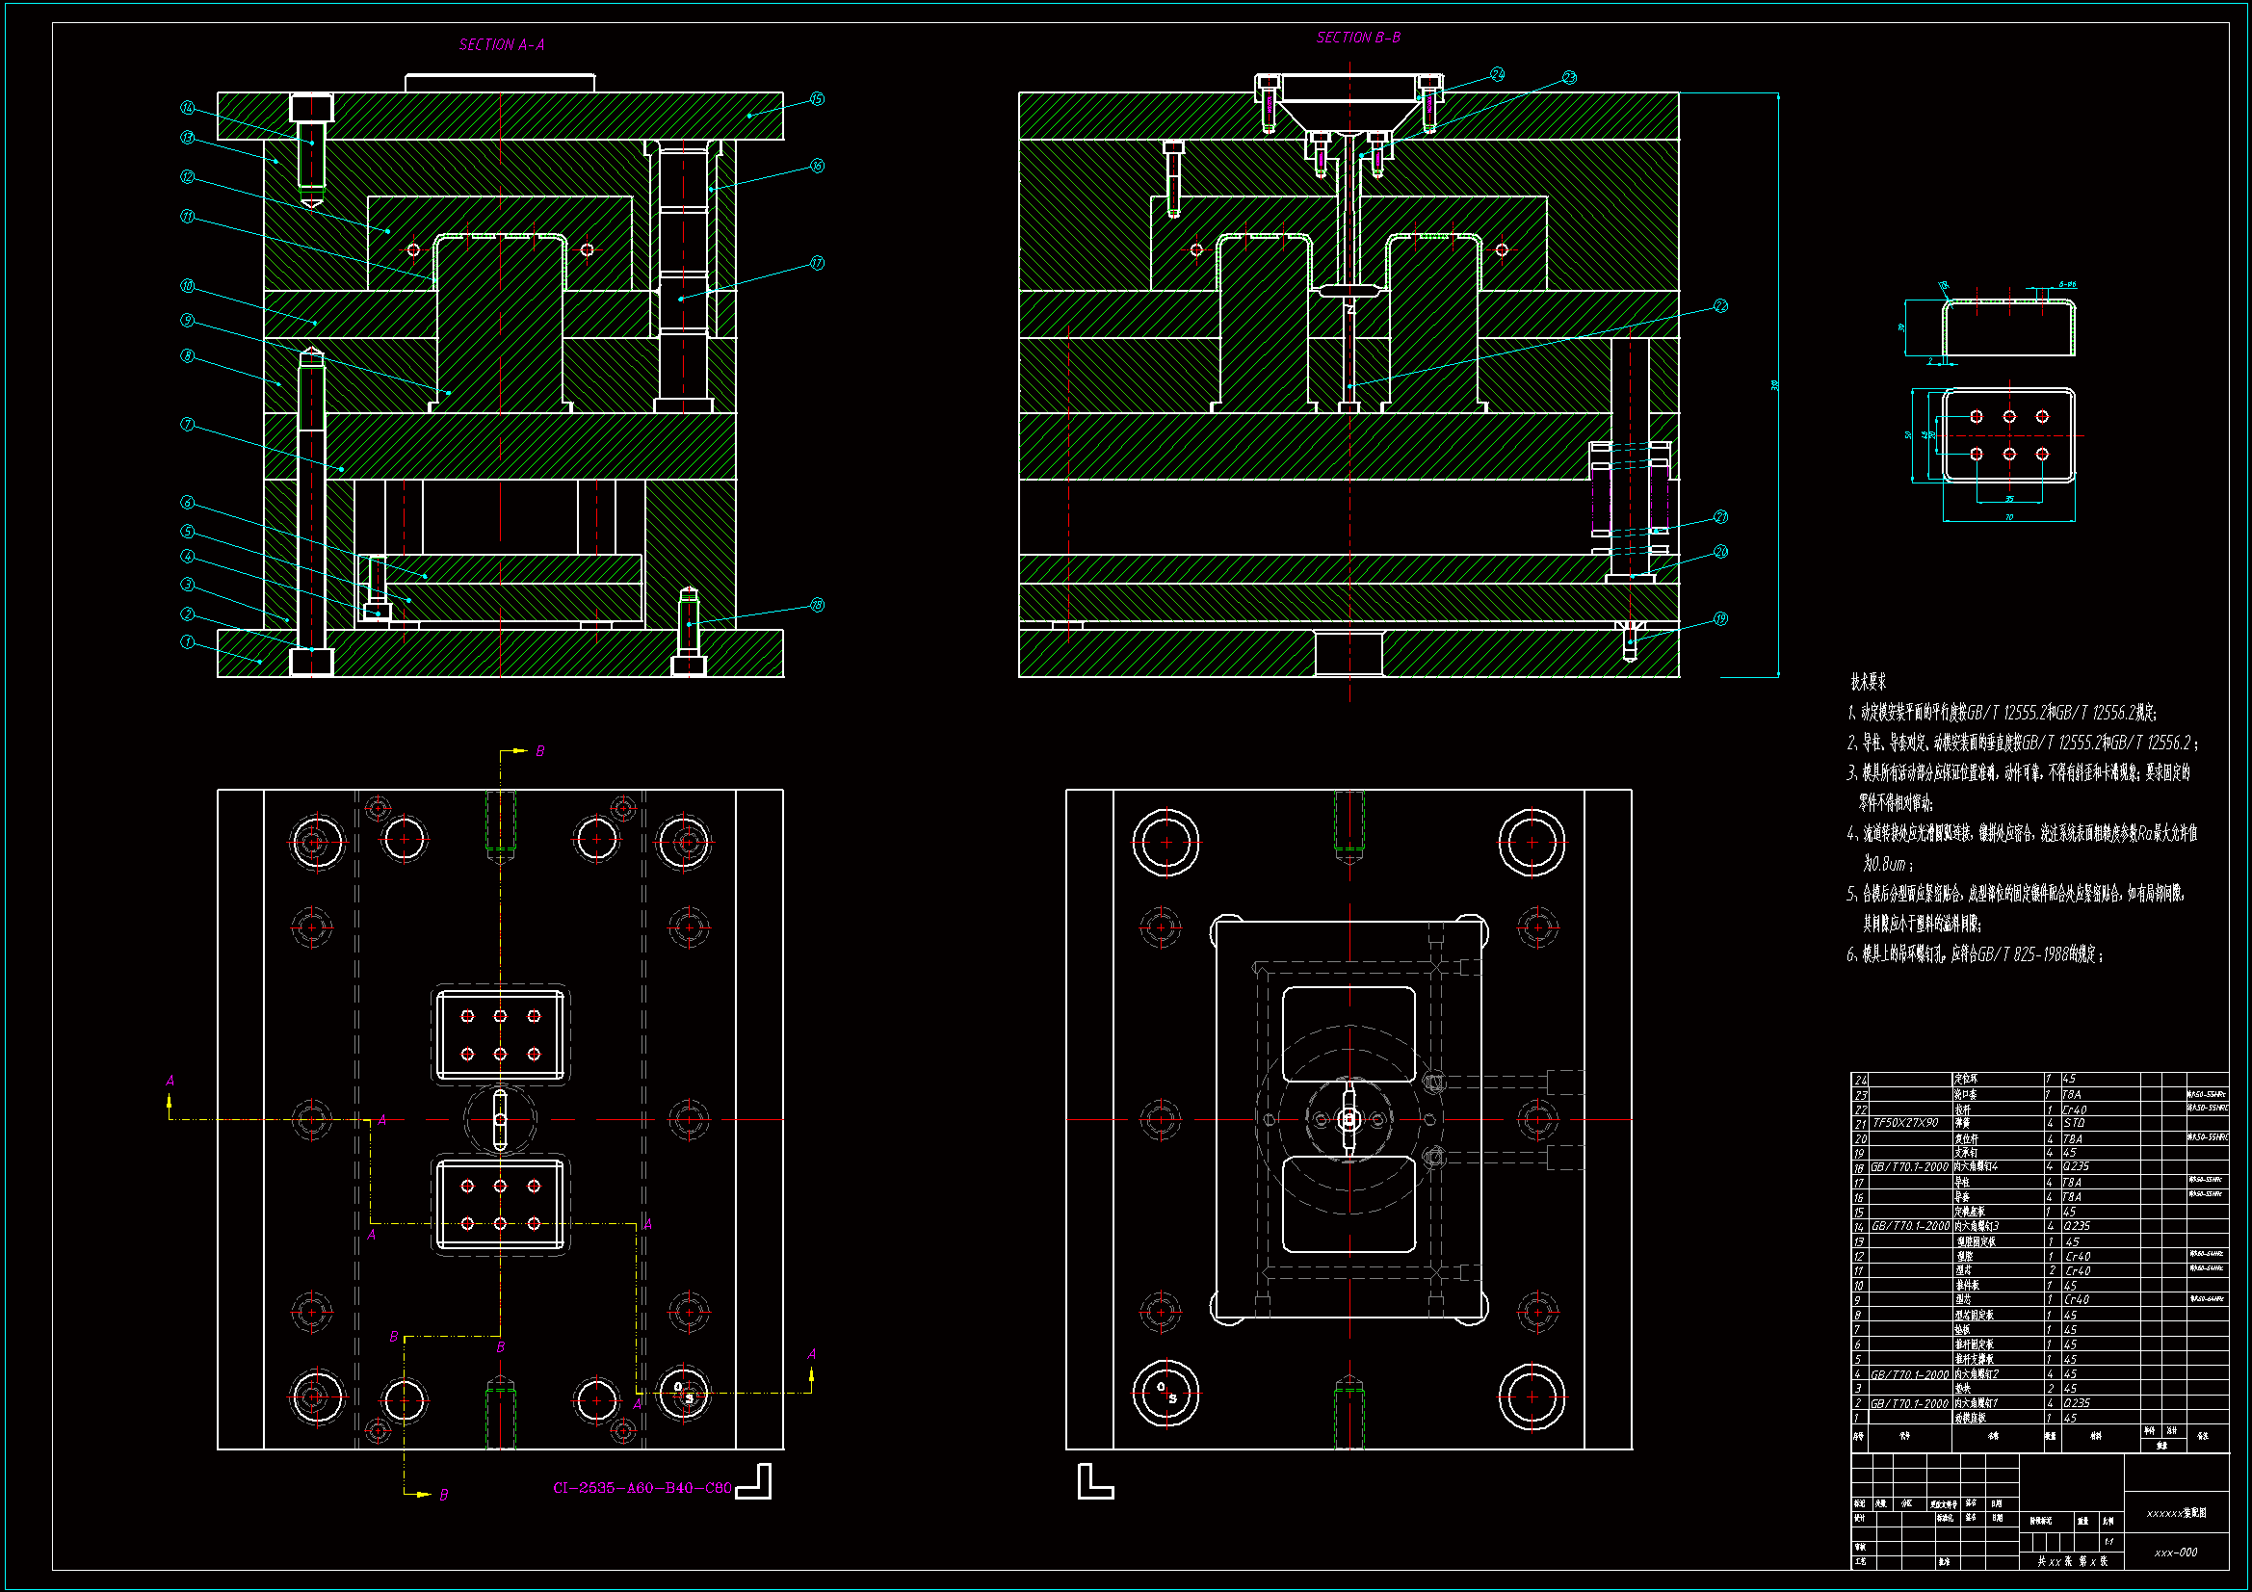The width and height of the screenshot is (2252, 1592).
Task: Click row 1 动模座板 in the parts list
Action: [x=1970, y=1419]
